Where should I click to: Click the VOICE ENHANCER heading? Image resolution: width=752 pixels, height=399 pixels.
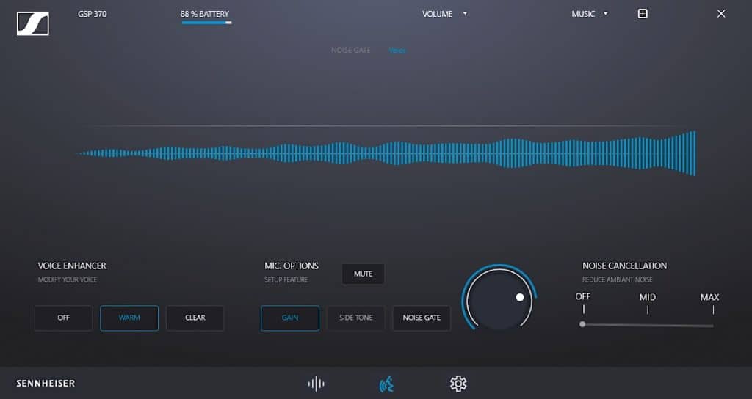[x=72, y=266]
